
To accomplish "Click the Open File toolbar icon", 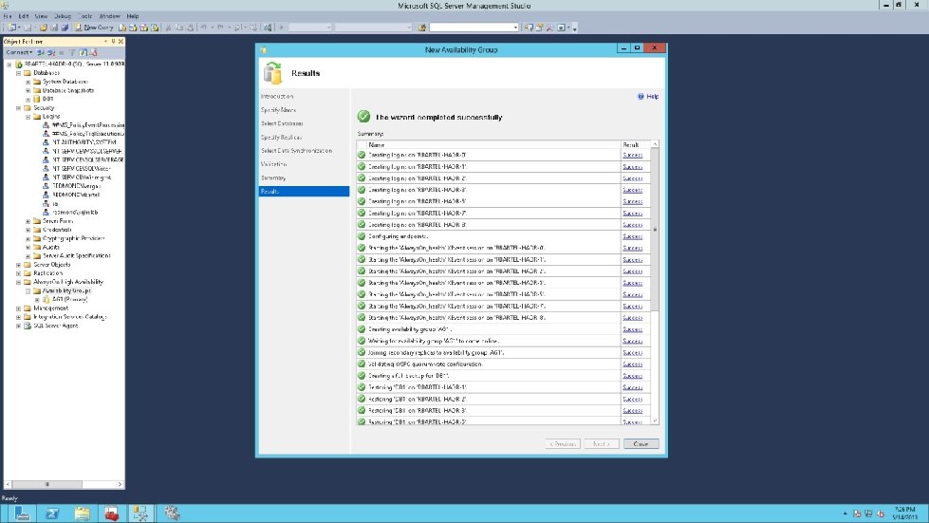I will [x=44, y=28].
